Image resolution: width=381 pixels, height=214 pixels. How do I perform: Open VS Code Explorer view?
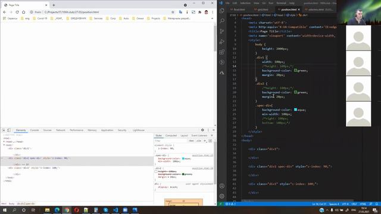[x=221, y=11]
